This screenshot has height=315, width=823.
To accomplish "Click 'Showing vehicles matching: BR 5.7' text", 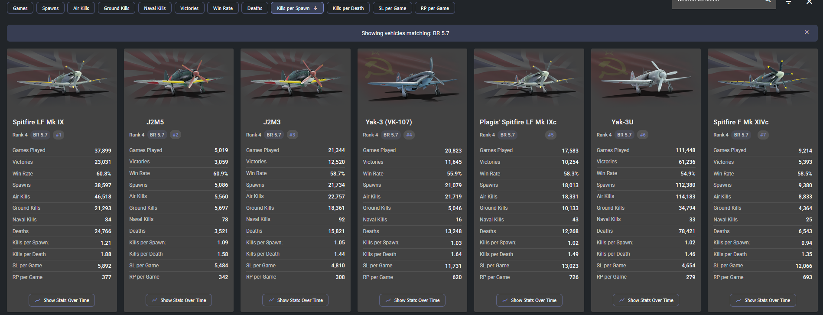I will click(x=405, y=33).
